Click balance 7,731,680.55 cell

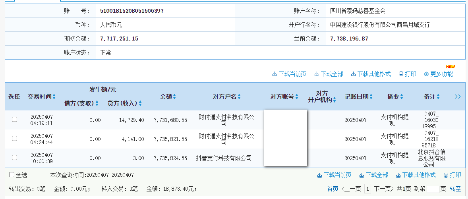170,120
